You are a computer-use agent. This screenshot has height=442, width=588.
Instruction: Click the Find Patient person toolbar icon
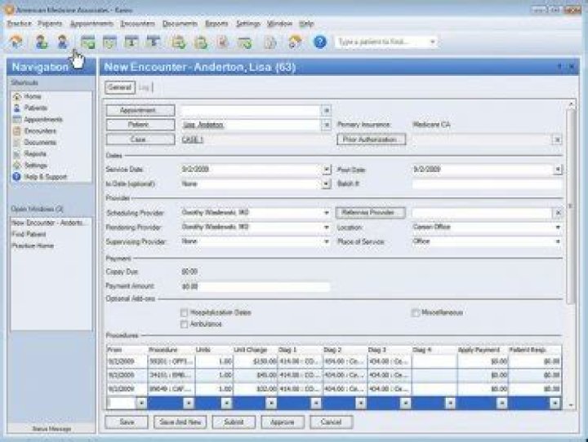pos(62,42)
